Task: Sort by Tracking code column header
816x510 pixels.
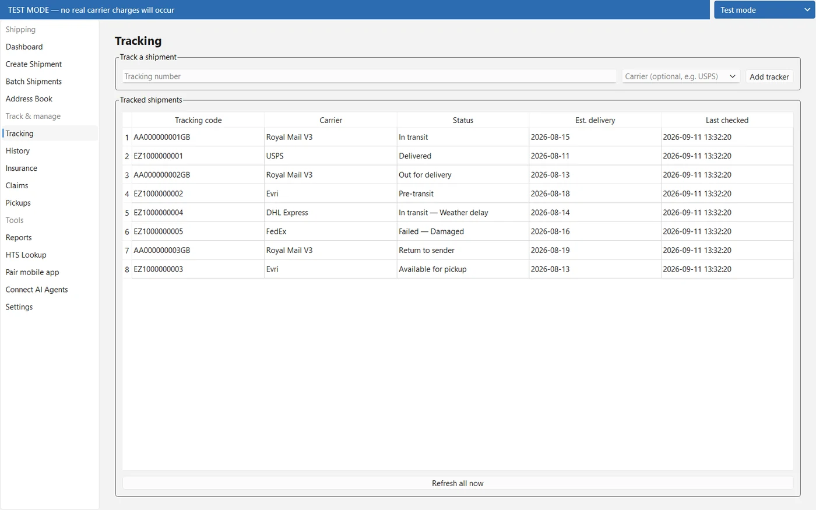Action: tap(198, 120)
